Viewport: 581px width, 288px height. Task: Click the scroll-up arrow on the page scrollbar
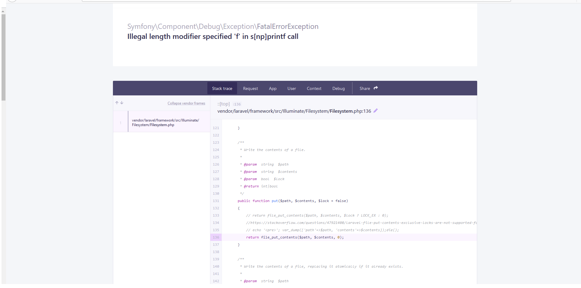(3, 11)
